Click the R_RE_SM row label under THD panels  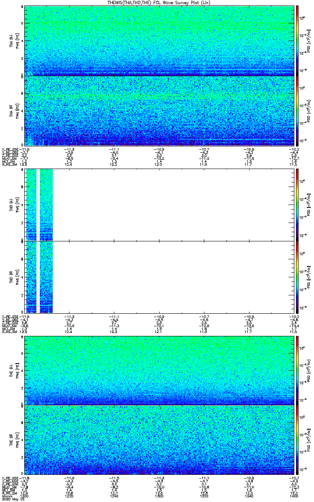tap(9, 332)
